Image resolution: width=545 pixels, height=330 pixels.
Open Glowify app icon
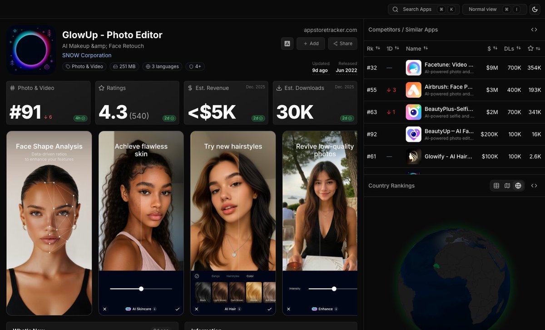pyautogui.click(x=413, y=157)
